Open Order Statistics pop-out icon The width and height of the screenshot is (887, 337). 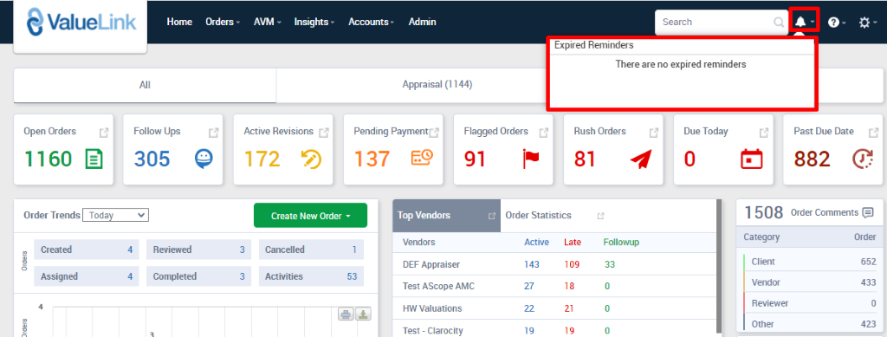[x=601, y=216]
